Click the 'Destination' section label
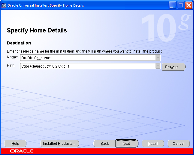 [19, 43]
